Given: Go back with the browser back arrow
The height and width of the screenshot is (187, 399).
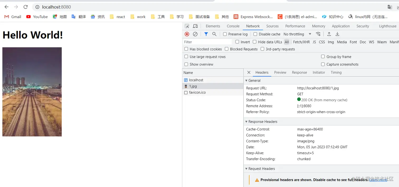Looking at the screenshot, I should 7,7.
